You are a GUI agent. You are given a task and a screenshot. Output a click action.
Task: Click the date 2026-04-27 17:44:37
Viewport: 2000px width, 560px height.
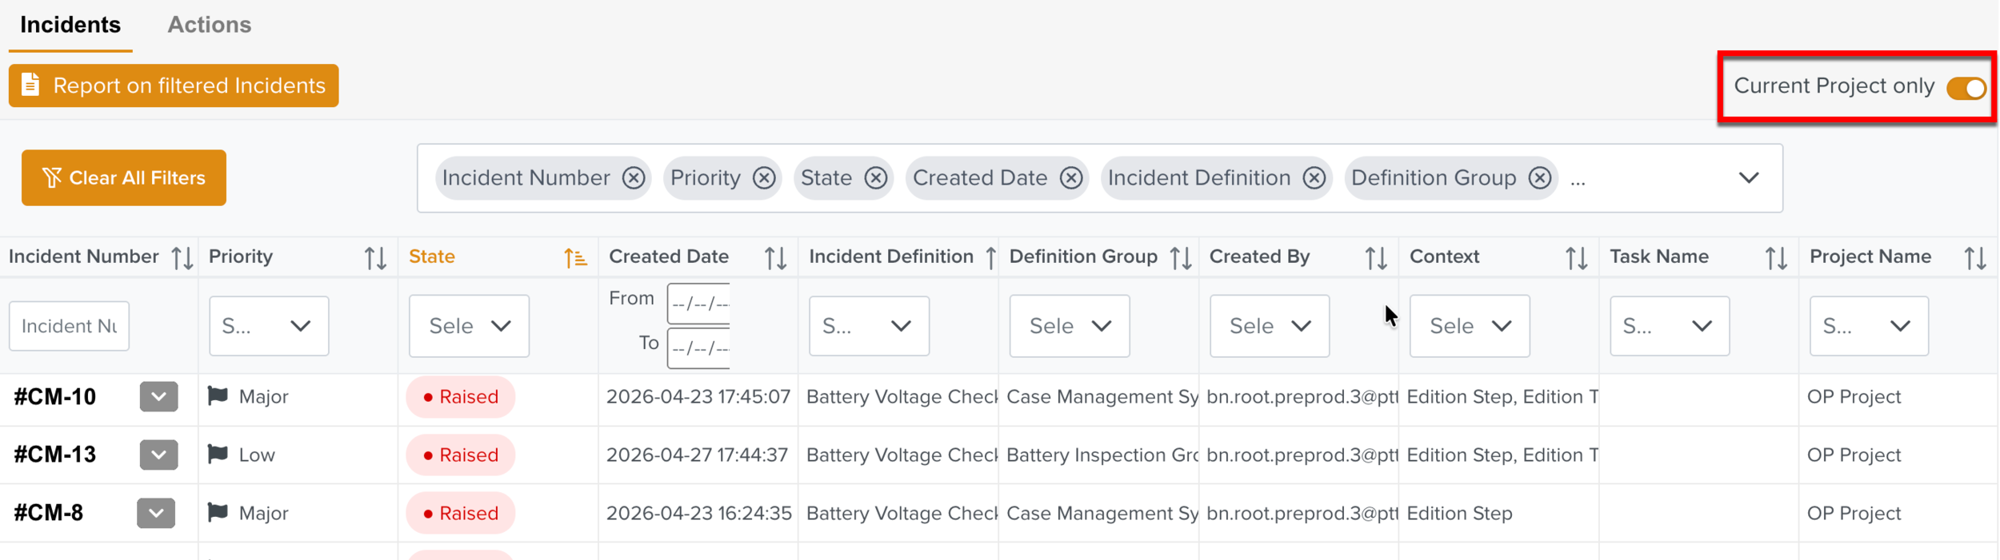pos(698,455)
